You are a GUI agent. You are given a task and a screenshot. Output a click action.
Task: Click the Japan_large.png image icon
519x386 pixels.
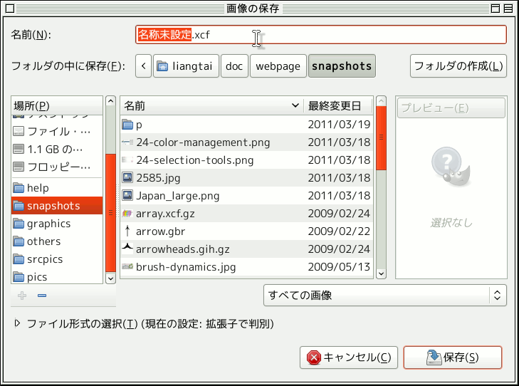[x=127, y=195]
